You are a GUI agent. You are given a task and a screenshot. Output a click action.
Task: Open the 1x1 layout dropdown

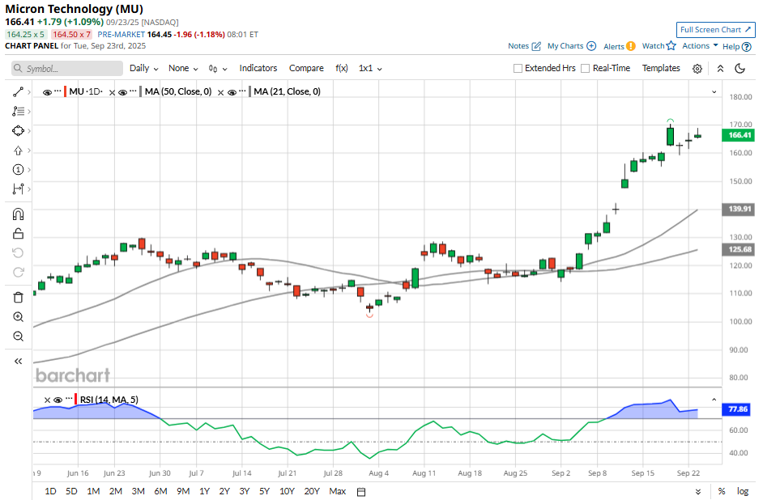370,69
